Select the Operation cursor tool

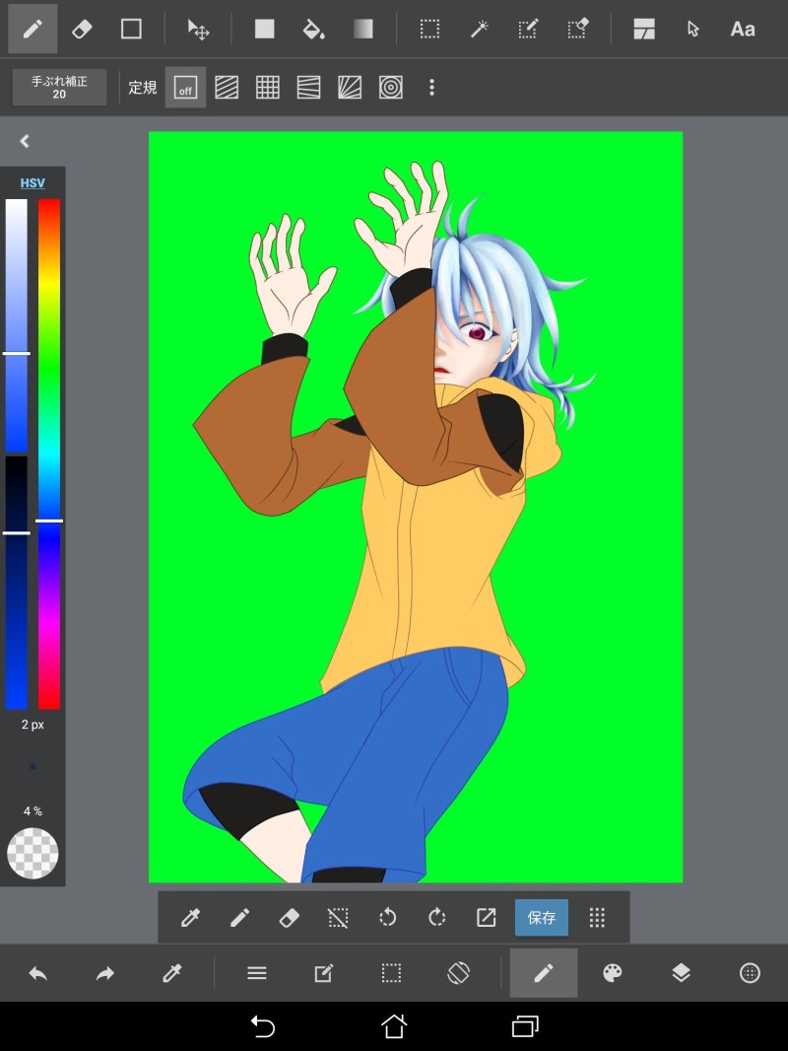(x=692, y=29)
